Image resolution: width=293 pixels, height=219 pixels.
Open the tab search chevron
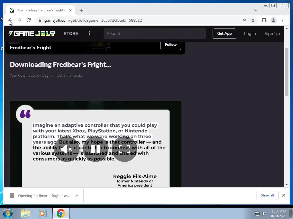(x=256, y=10)
